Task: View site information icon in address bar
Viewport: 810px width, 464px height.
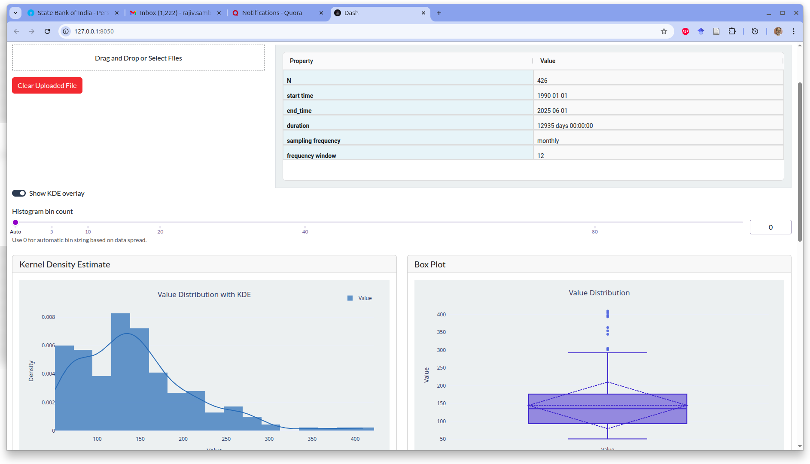Action: tap(66, 31)
